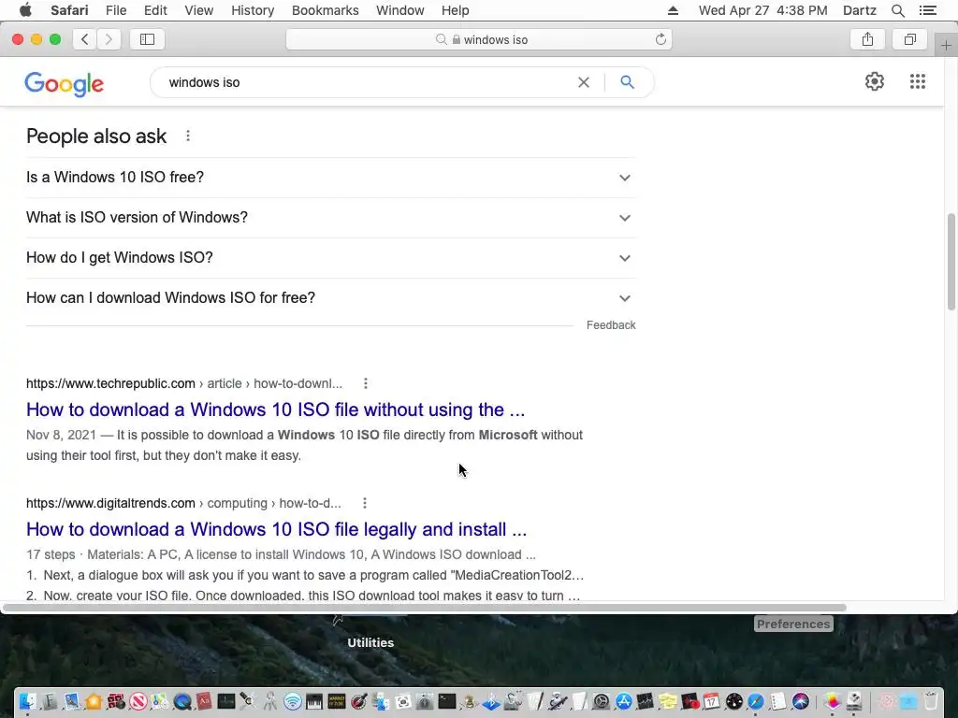Click the vertical page scrollbar thumb
This screenshot has width=958, height=718.
point(951,262)
